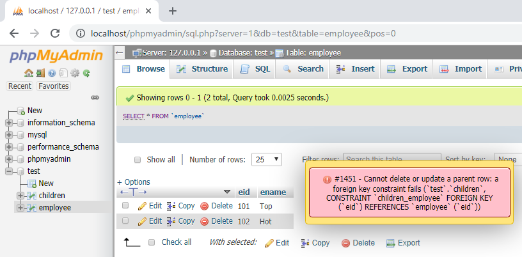Click the green reload navigation panel icon
Screen dimensions: 522x257
point(86,74)
